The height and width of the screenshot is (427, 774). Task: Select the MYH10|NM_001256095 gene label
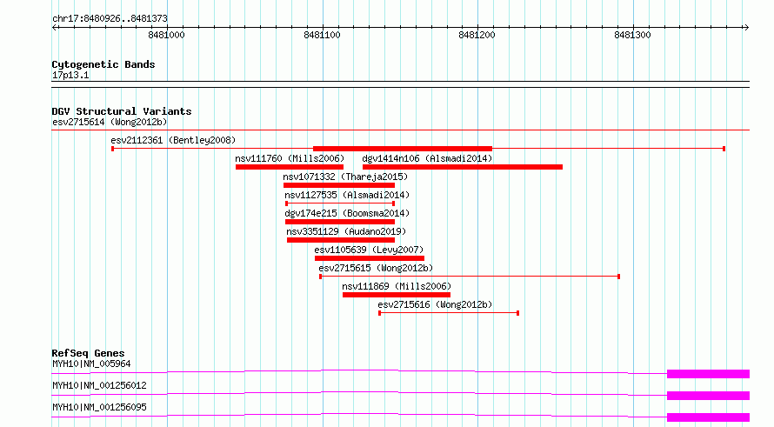click(99, 407)
